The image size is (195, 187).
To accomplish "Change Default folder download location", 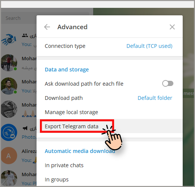I will (155, 98).
